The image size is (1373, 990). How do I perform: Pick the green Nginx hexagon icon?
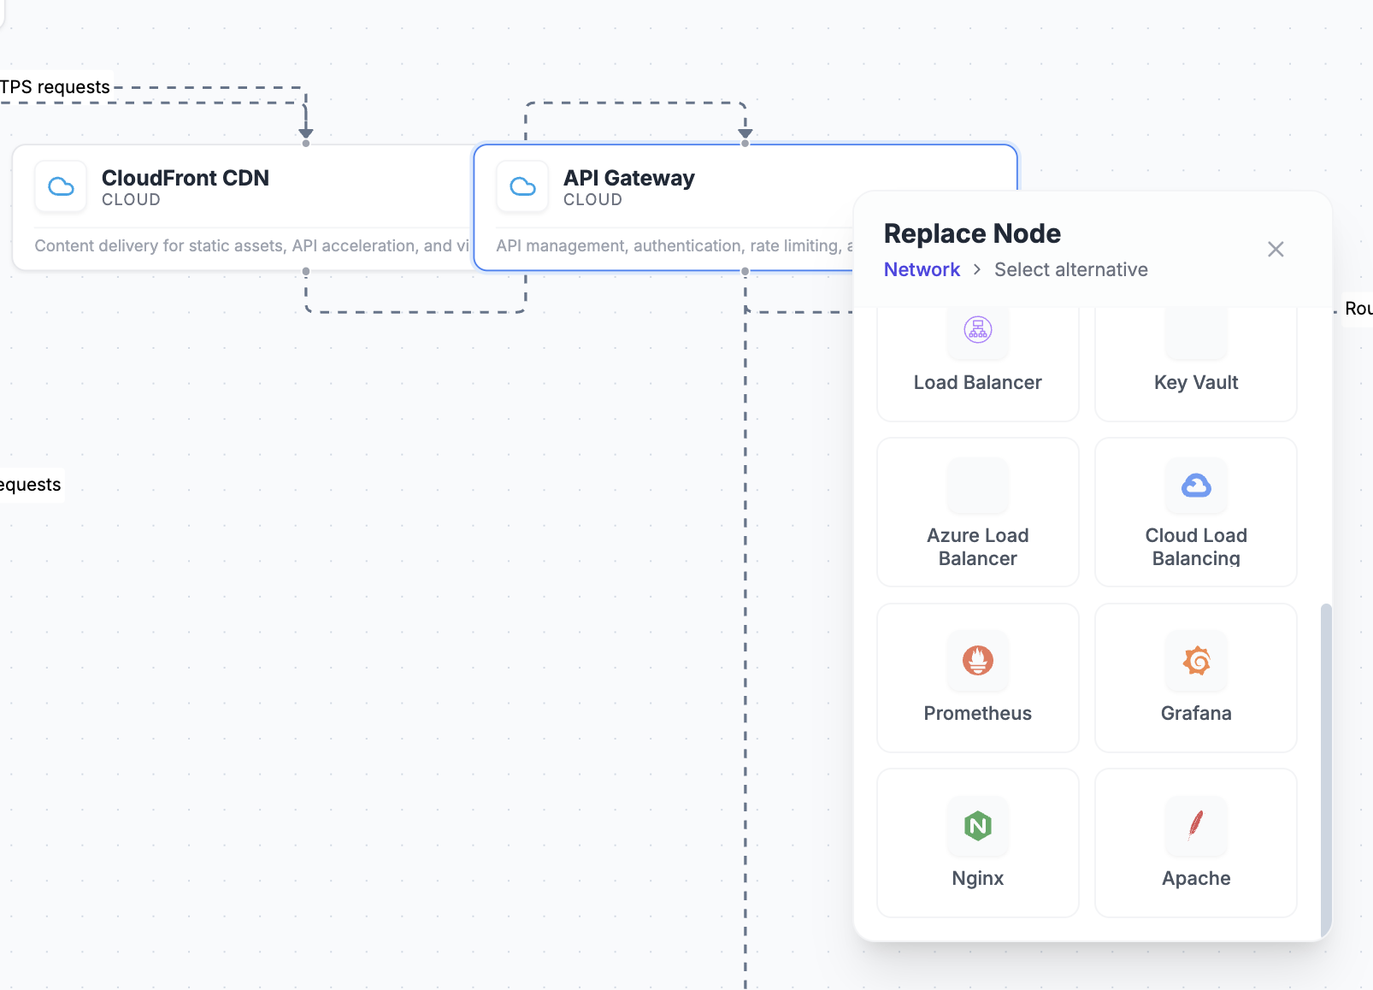977,825
